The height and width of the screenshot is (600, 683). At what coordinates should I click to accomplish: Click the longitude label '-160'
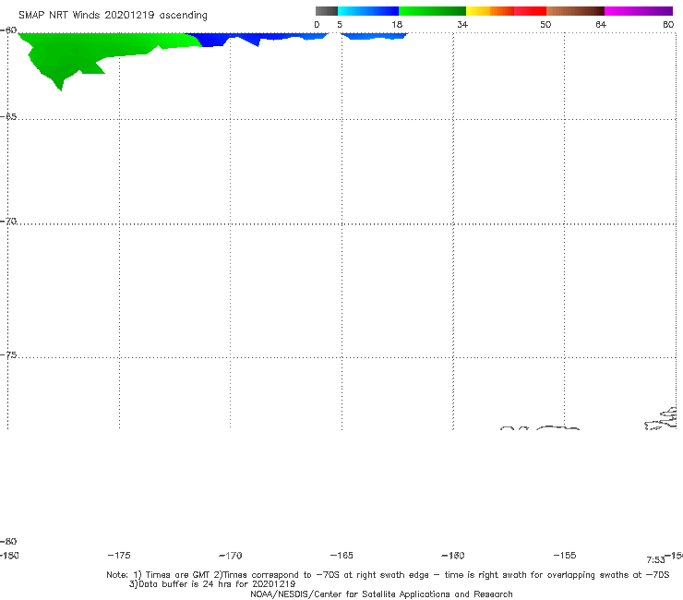(x=453, y=555)
